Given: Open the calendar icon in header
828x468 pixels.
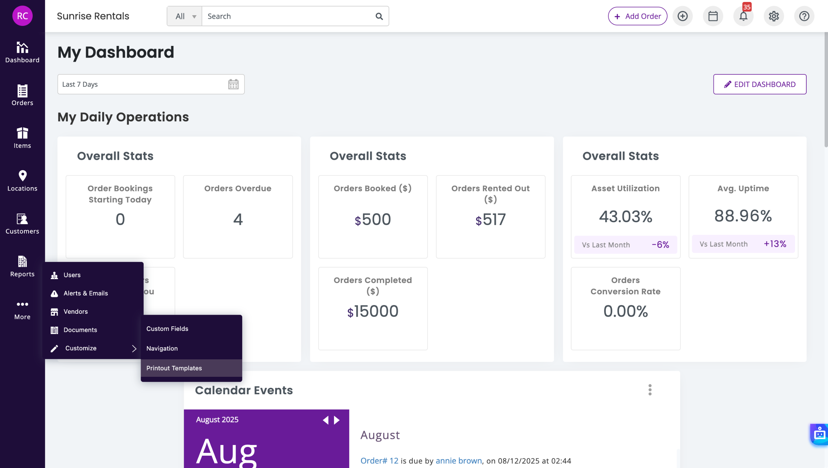Looking at the screenshot, I should pos(713,16).
